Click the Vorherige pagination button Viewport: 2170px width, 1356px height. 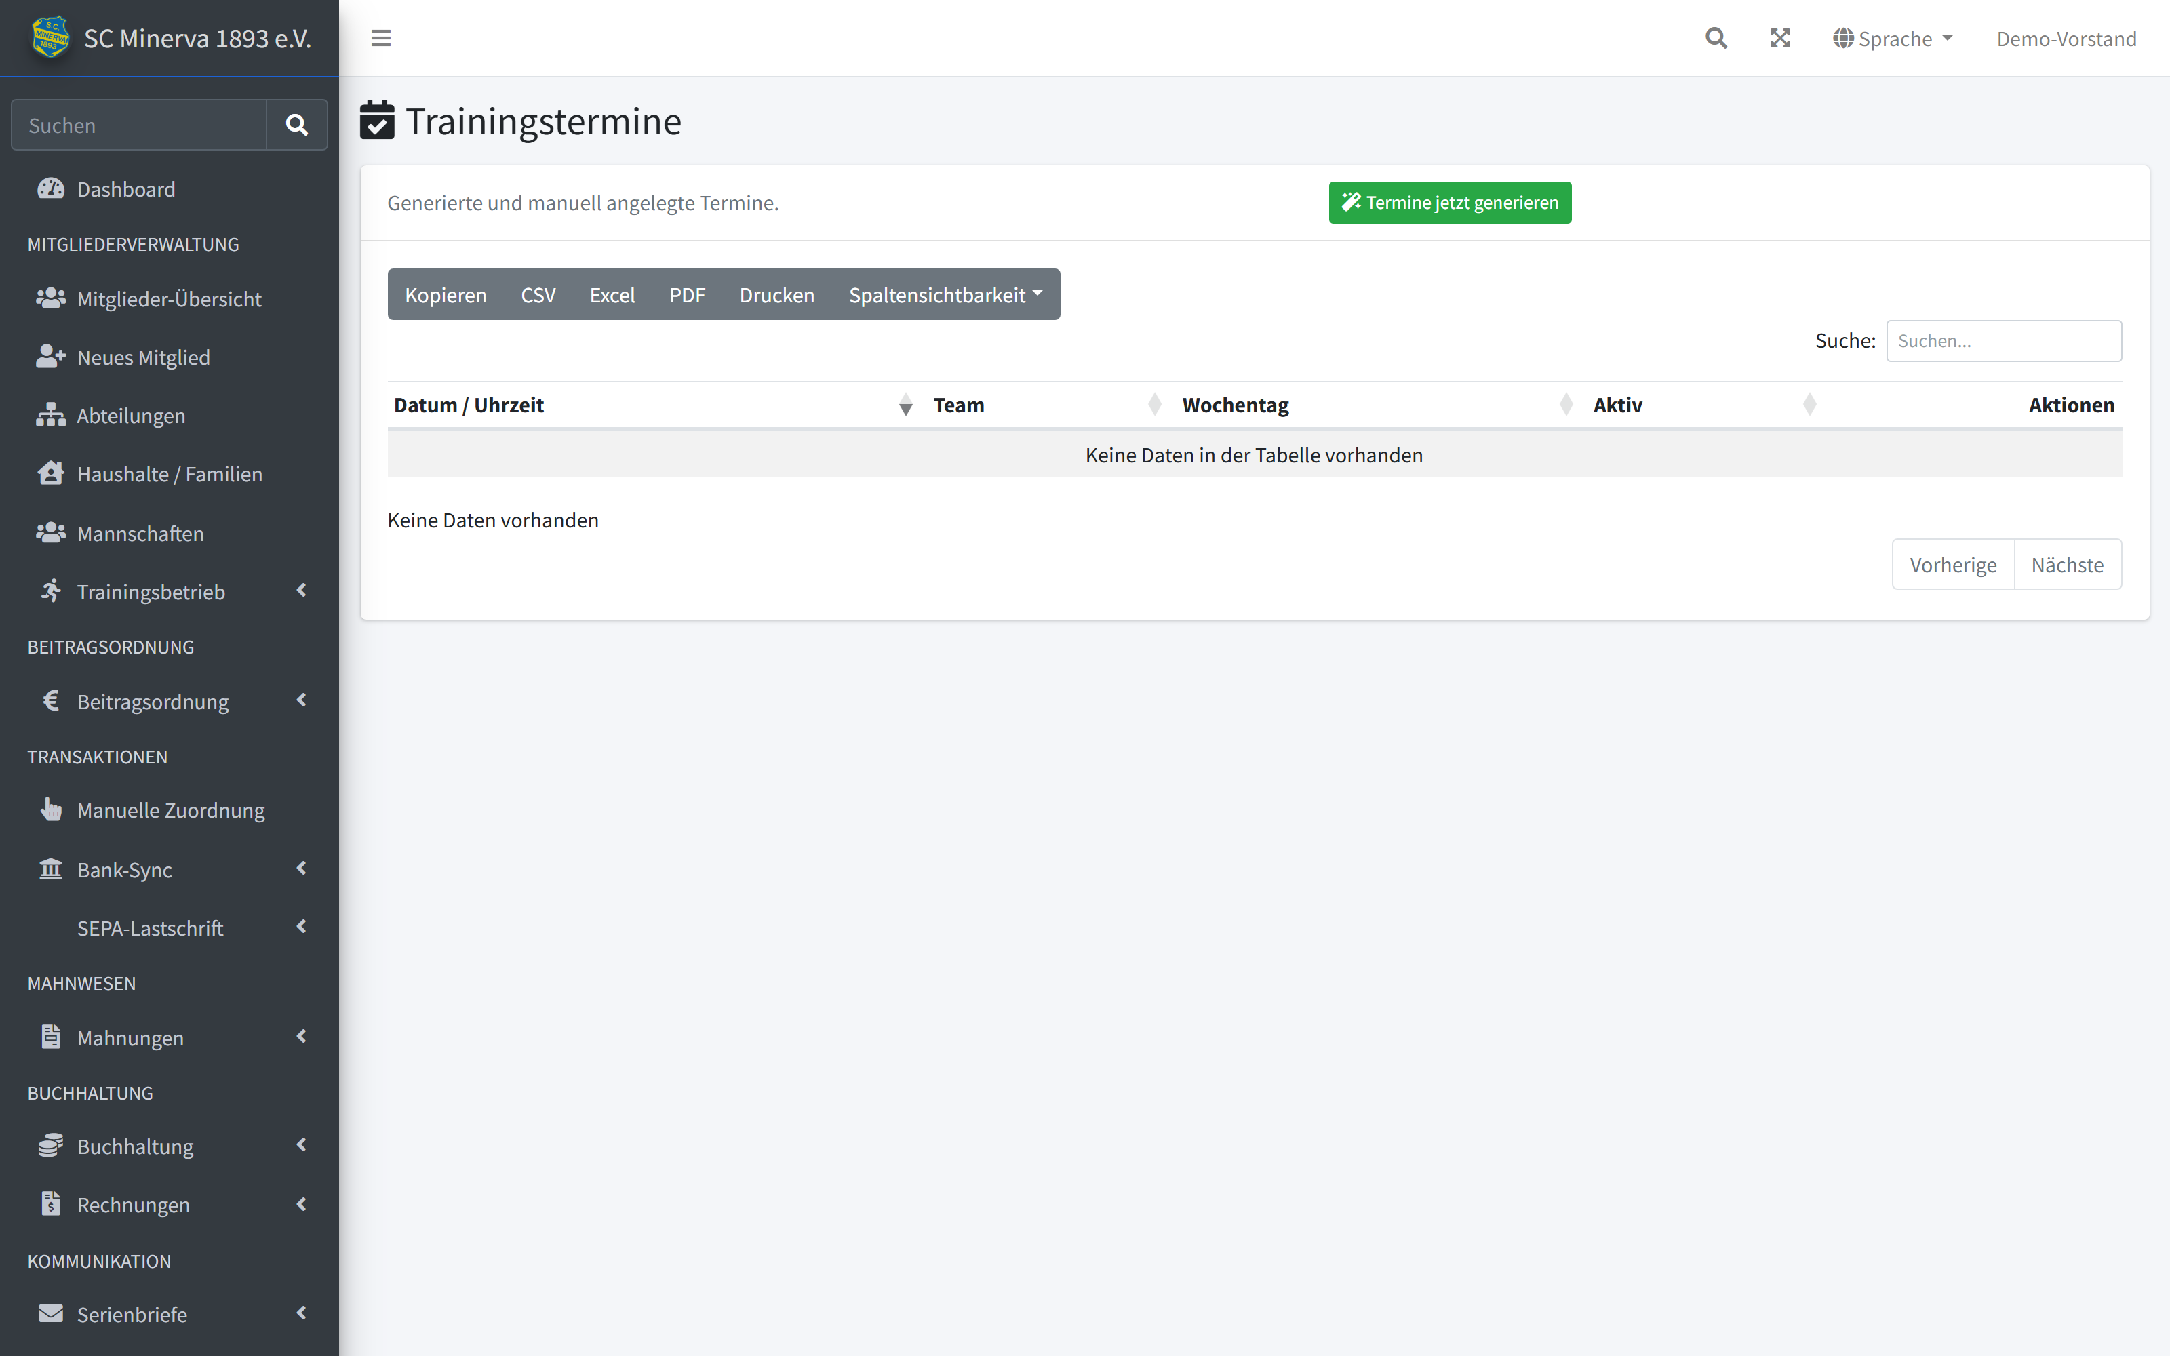pyautogui.click(x=1953, y=564)
